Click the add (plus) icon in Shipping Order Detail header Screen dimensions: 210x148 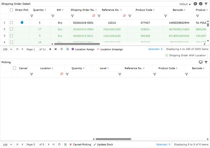tap(195, 4)
